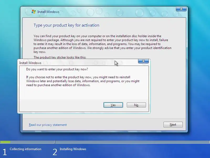Click the small dialog's 'Install Windows' title
Screen dimensions: 210x158
click(30, 63)
